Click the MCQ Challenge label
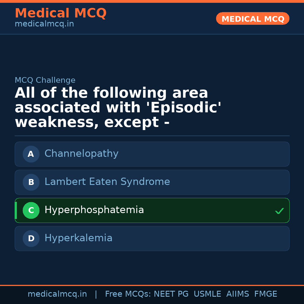This screenshot has height=304, width=304. point(45,80)
